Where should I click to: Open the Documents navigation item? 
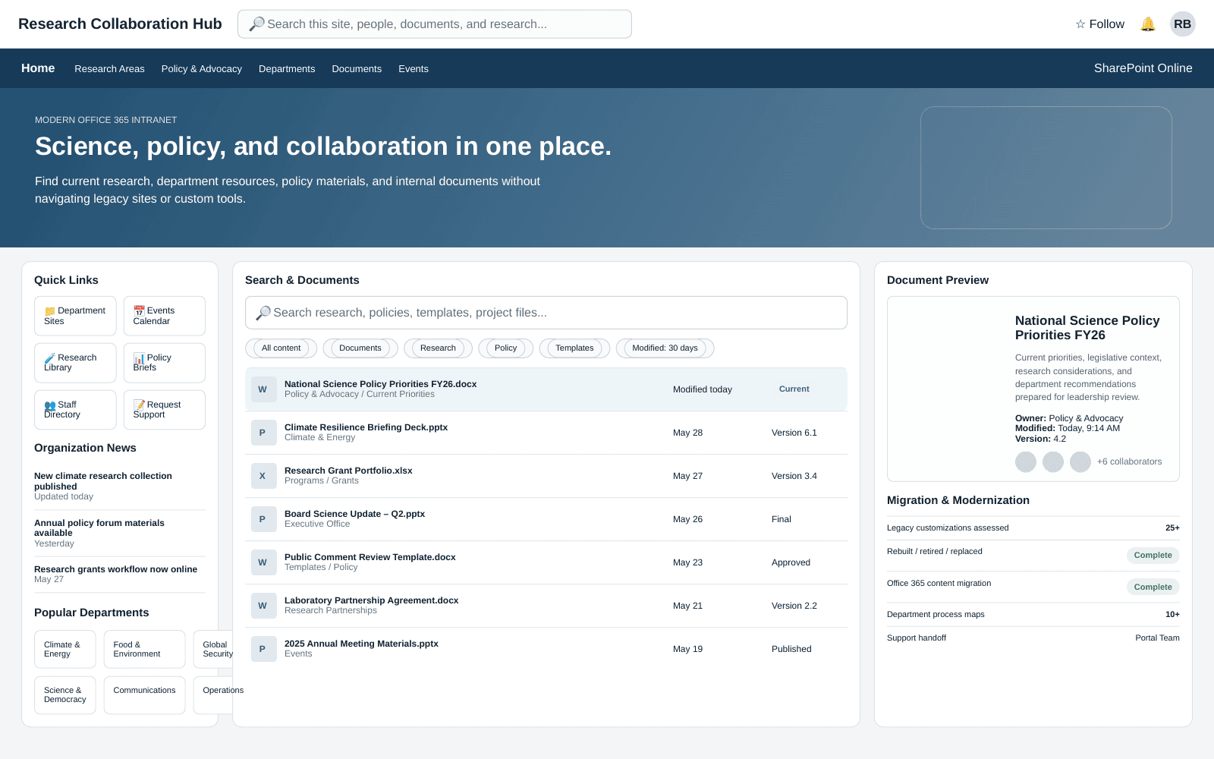(x=357, y=69)
